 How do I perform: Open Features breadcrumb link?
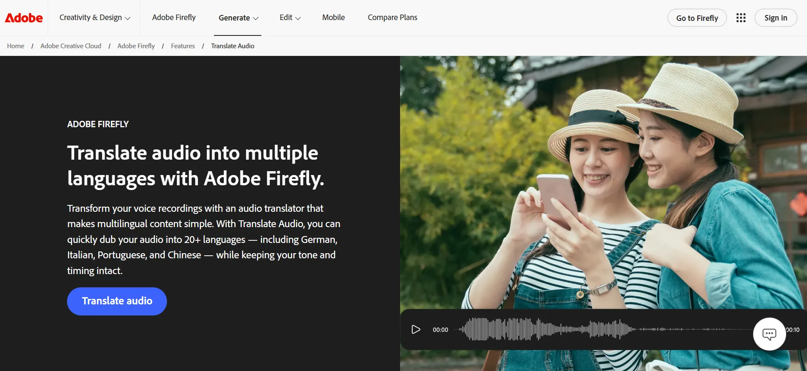coord(183,46)
